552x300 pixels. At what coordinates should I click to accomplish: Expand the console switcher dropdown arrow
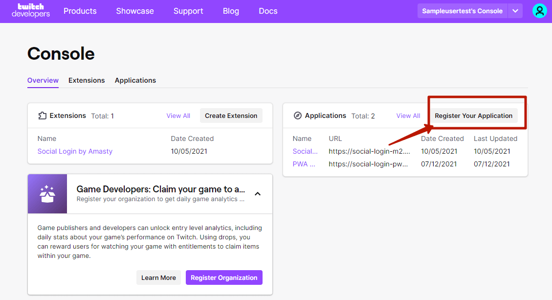(x=515, y=11)
